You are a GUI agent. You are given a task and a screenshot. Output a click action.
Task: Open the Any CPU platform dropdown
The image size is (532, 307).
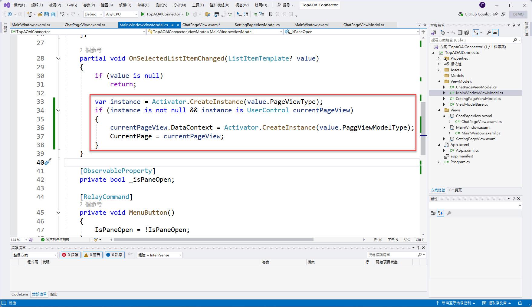(122, 14)
